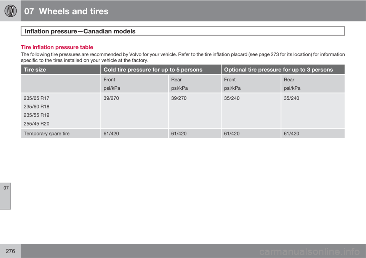This screenshot has height=258, width=366.
Task: Click the '235/60 R18' tire size
Action: click(37, 107)
